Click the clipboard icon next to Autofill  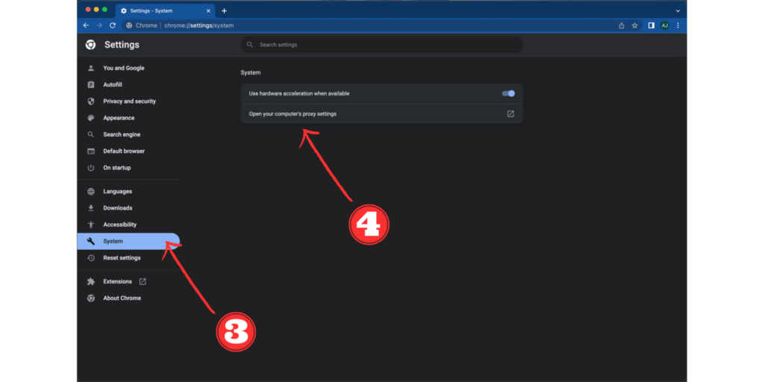[x=90, y=85]
